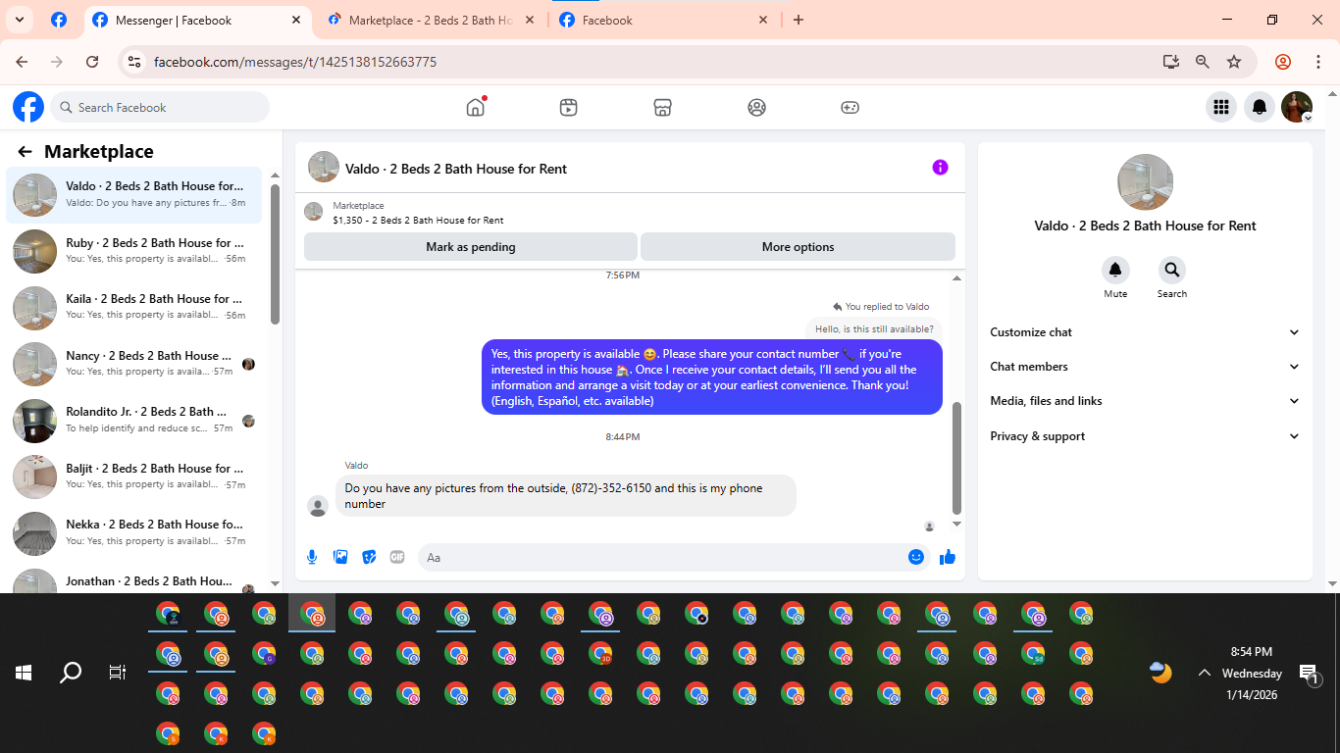Expand Privacy & support section
The image size is (1340, 753).
pos(1145,436)
